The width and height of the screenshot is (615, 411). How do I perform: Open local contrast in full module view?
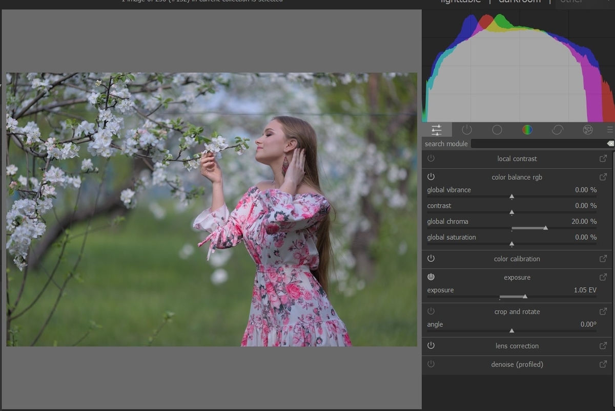pos(603,159)
